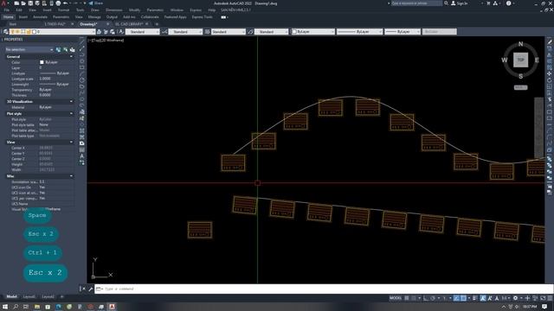The height and width of the screenshot is (311, 554).
Task: Switch to the Layout1 tab
Action: point(29,296)
